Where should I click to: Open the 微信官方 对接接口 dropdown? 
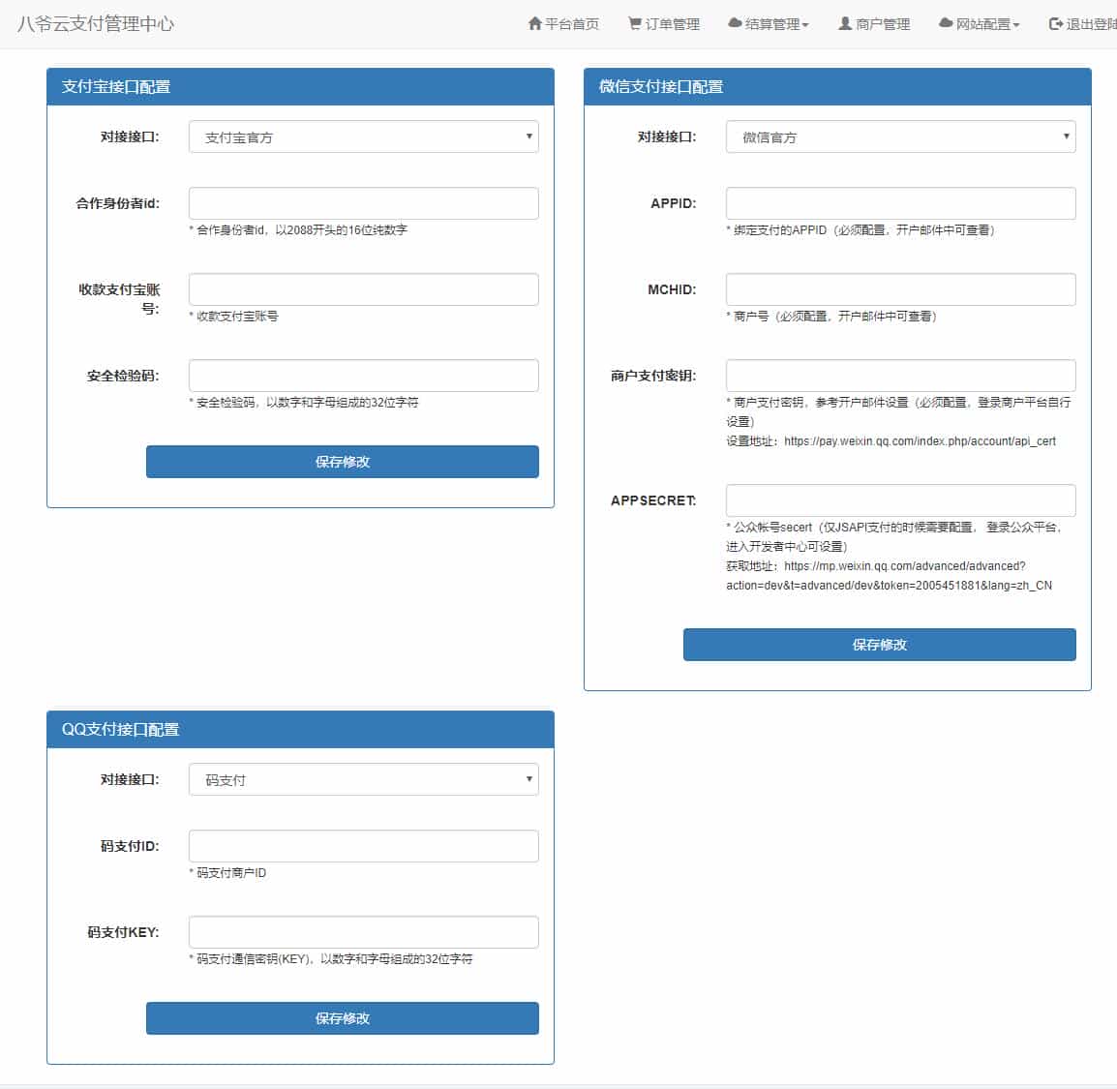[900, 136]
